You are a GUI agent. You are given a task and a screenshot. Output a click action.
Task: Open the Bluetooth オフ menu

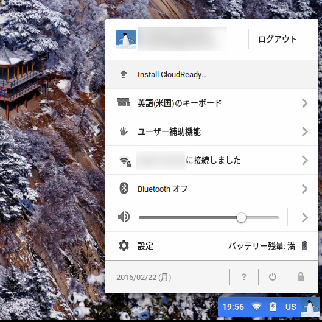tap(212, 189)
